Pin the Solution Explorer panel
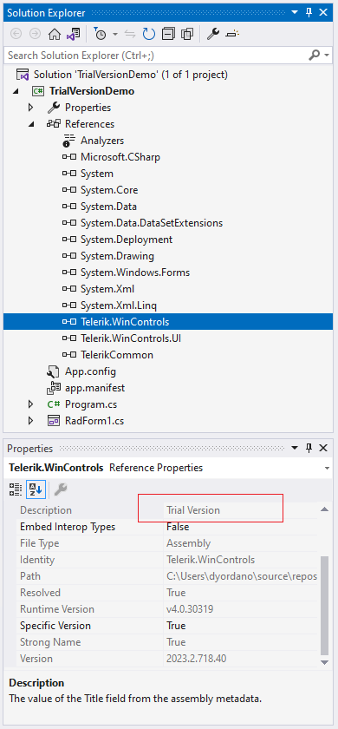This screenshot has height=729, width=338. click(309, 13)
